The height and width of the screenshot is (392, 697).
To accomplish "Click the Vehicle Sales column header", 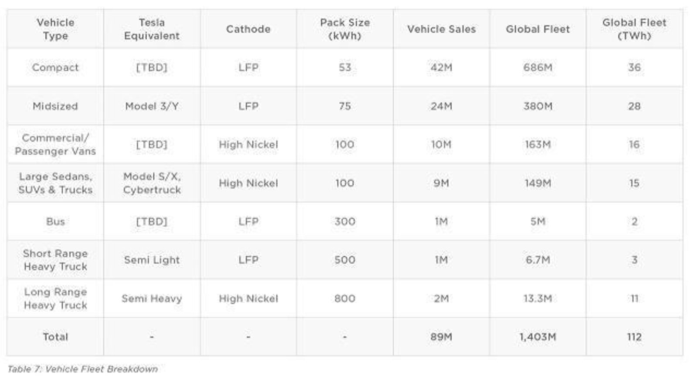I will [x=441, y=29].
